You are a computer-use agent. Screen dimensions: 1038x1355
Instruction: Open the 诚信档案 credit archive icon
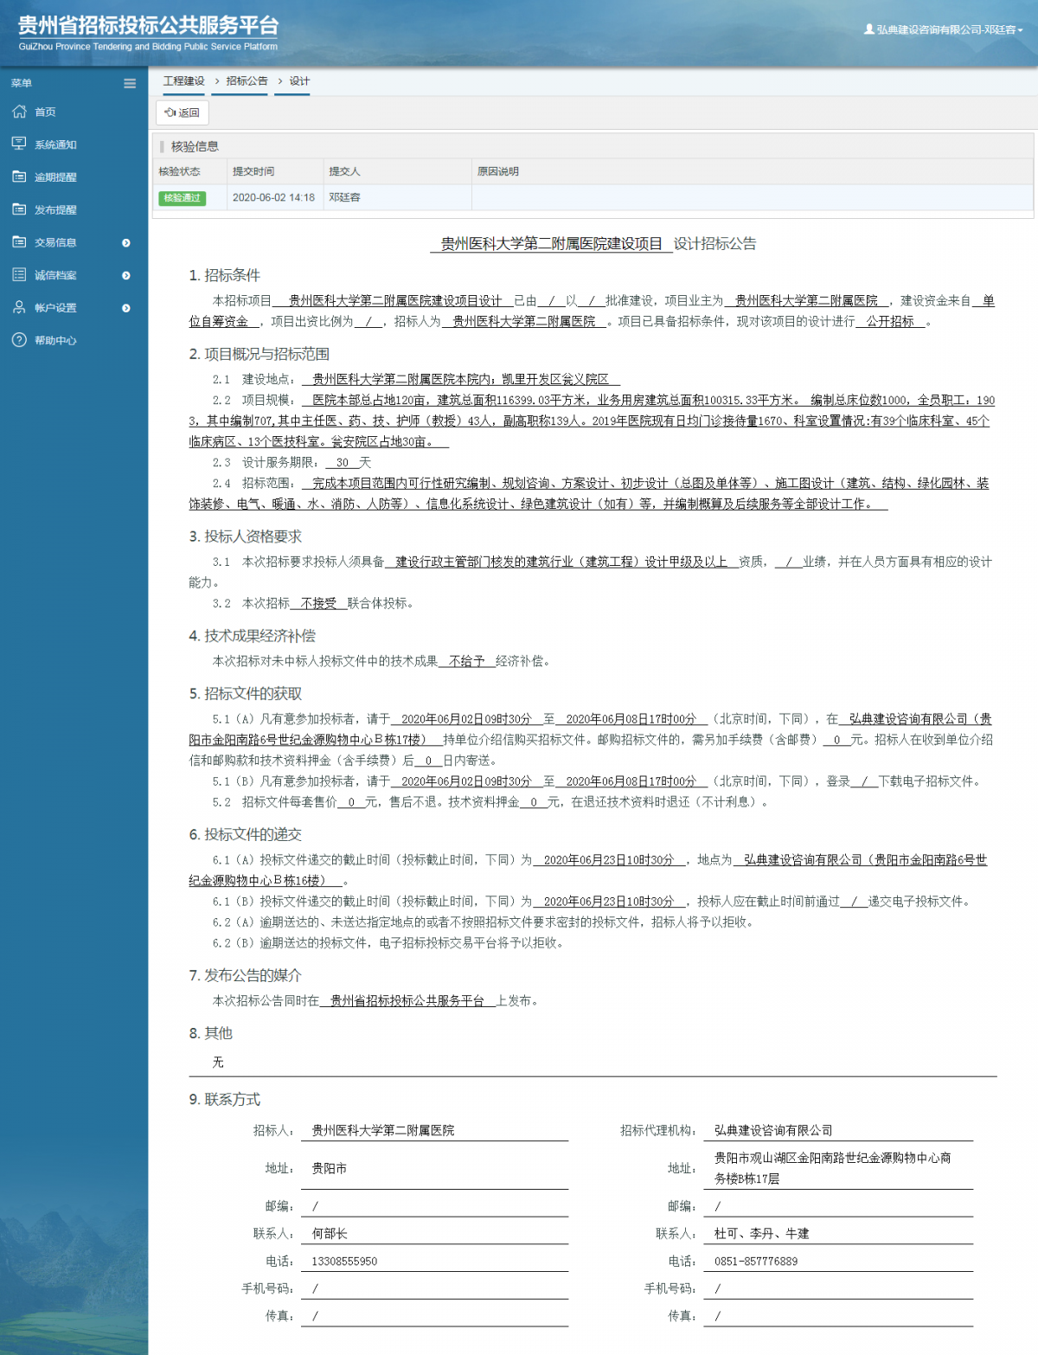[18, 275]
